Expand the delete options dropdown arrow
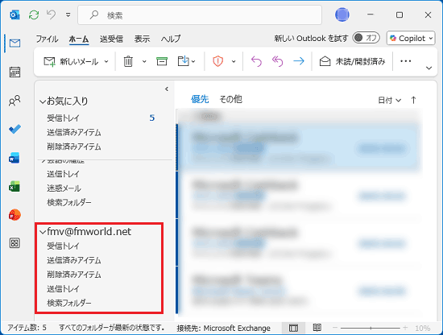Screen dimensions: 443x335 (x=144, y=61)
